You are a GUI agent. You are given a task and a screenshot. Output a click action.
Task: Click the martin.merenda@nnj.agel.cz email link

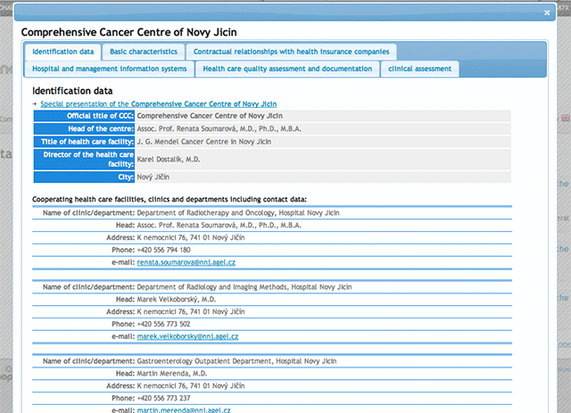pos(184,409)
